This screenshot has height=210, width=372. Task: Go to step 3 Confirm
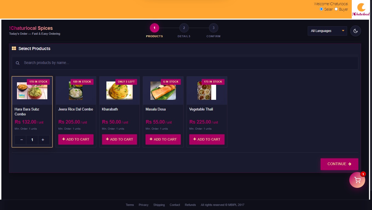tap(213, 28)
